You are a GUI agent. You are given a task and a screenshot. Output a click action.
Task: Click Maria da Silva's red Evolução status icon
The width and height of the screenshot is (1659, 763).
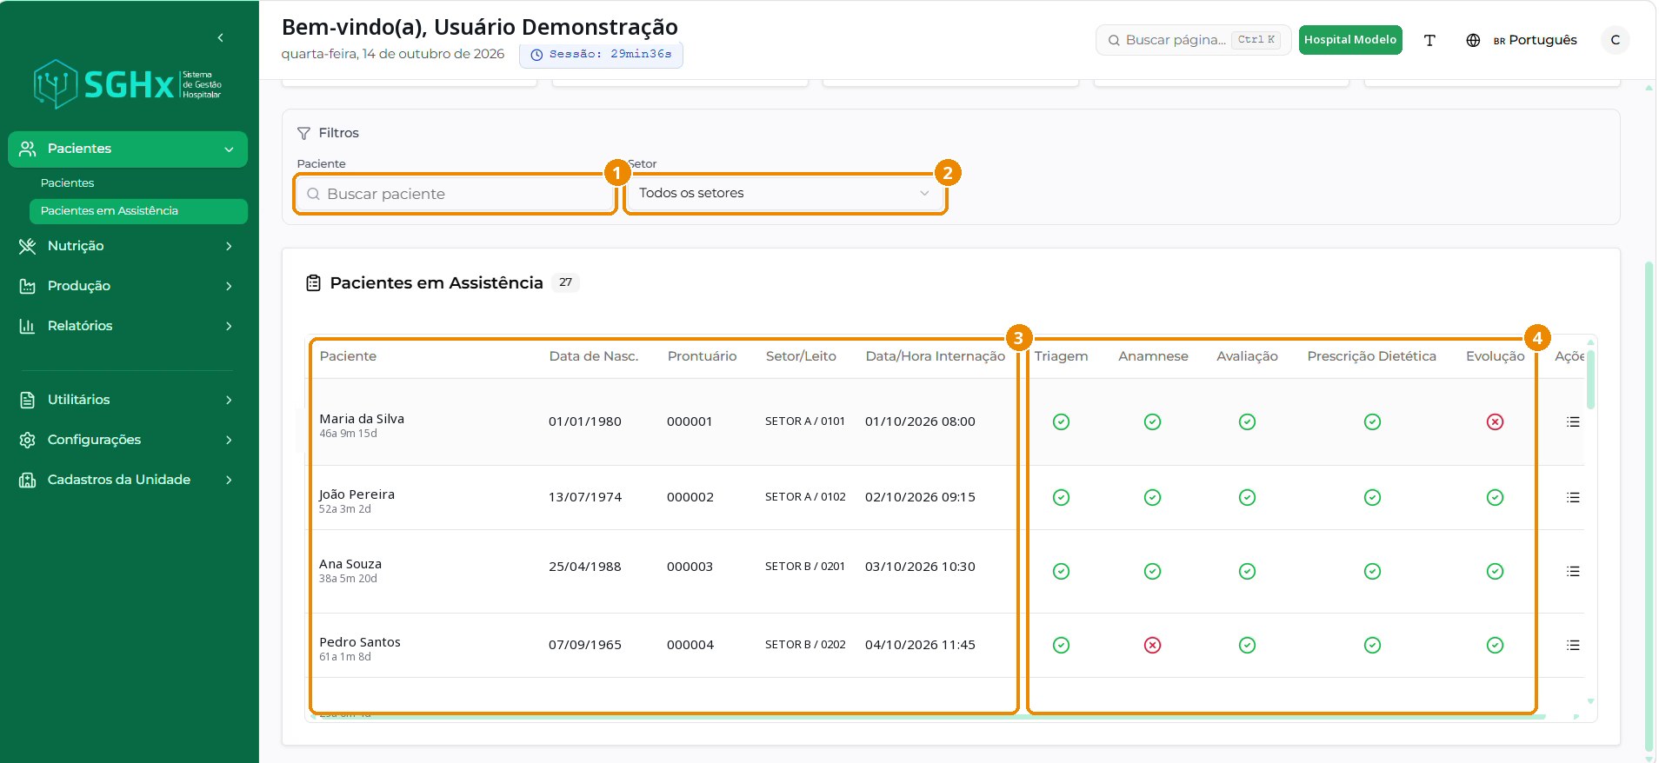1495,421
